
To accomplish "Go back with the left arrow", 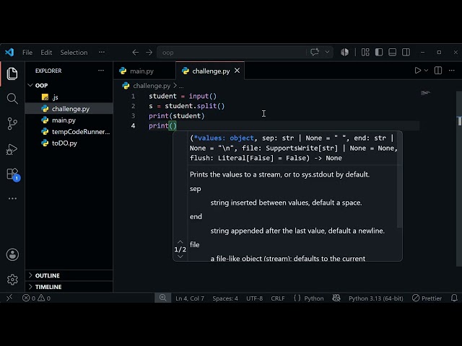I will [x=135, y=53].
